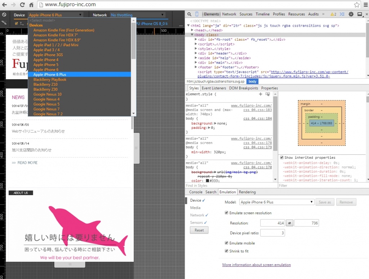Toggle element state icon in Styles pane
The image size is (369, 279).
coord(268,94)
